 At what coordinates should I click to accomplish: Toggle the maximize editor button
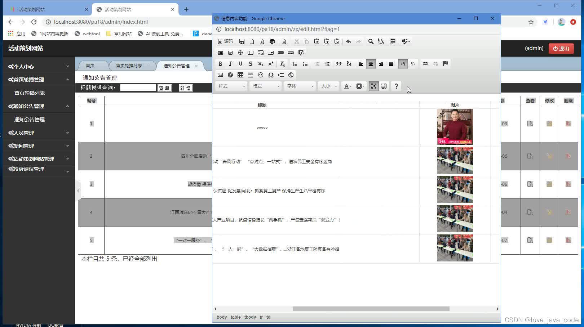pos(374,86)
